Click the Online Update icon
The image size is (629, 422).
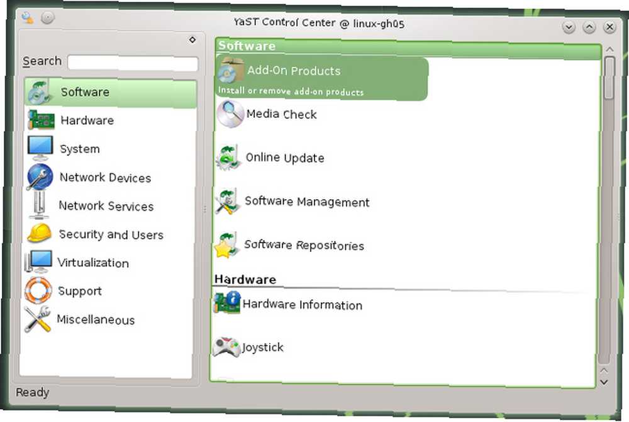pyautogui.click(x=229, y=157)
